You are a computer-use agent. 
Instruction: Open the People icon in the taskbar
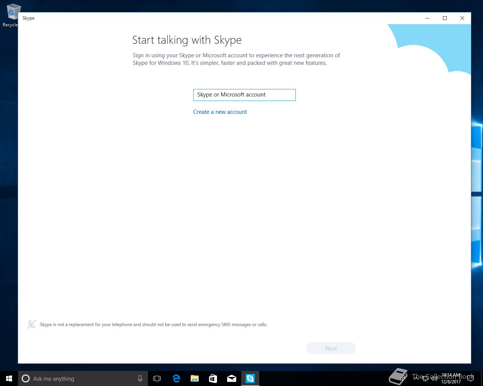(x=402, y=378)
